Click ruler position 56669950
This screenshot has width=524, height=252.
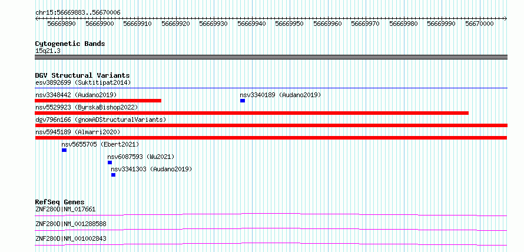[x=290, y=24]
